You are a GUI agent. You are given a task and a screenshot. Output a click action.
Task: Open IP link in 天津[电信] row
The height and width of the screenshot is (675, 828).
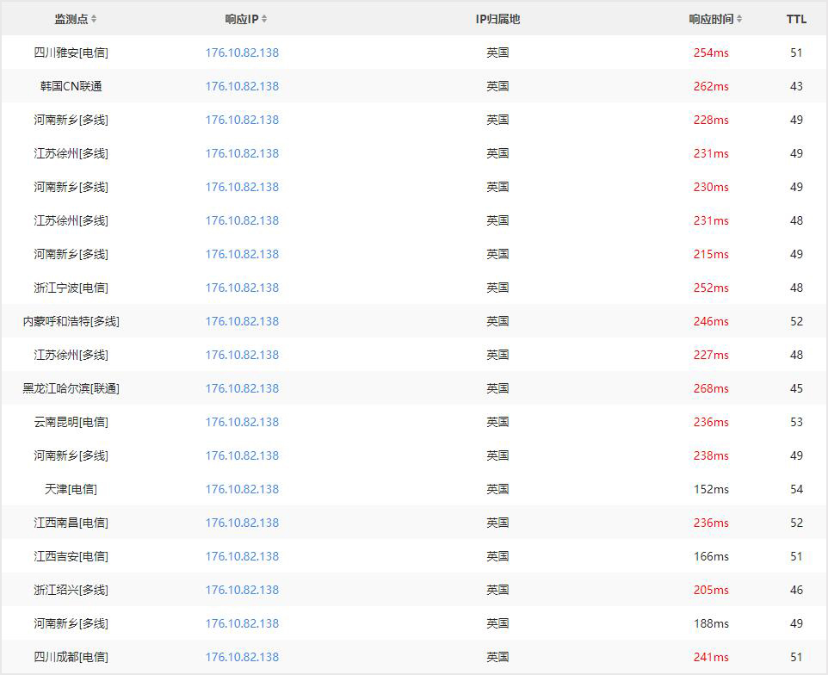tap(242, 489)
